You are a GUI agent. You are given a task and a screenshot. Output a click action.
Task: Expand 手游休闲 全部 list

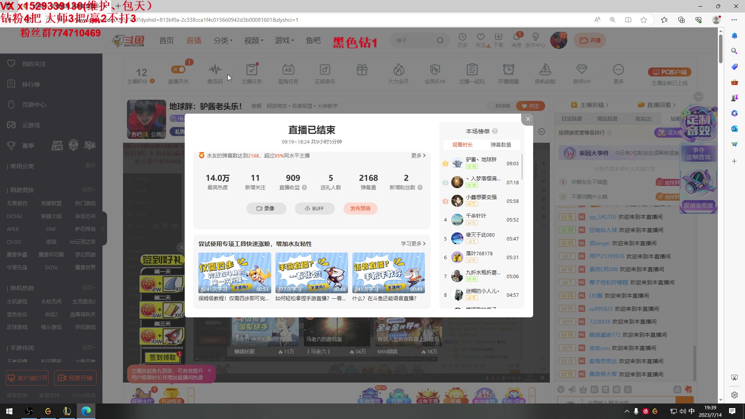pos(88,348)
